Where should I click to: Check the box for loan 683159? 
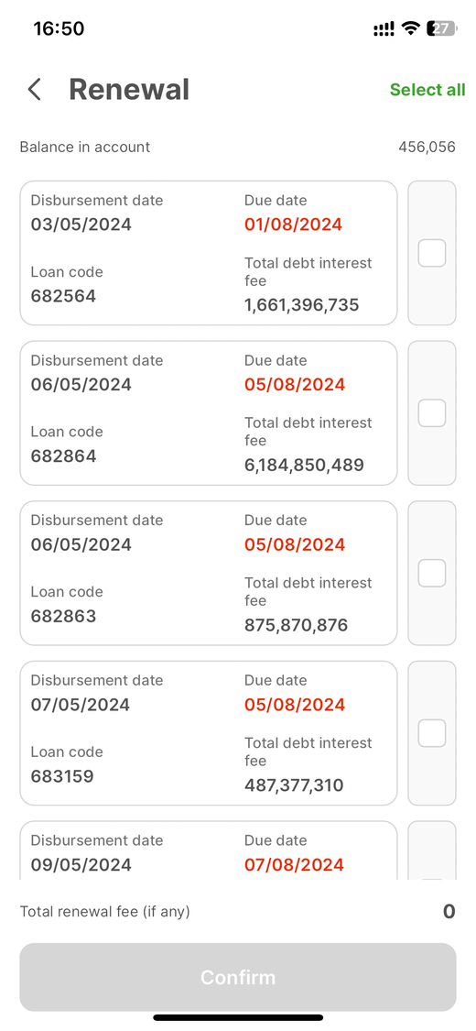pos(432,733)
